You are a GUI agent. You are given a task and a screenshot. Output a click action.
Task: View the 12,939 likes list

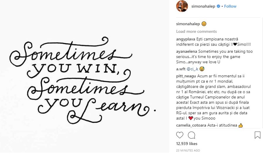pyautogui.click(x=186, y=144)
